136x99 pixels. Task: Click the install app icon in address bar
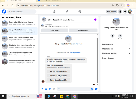[117, 5]
